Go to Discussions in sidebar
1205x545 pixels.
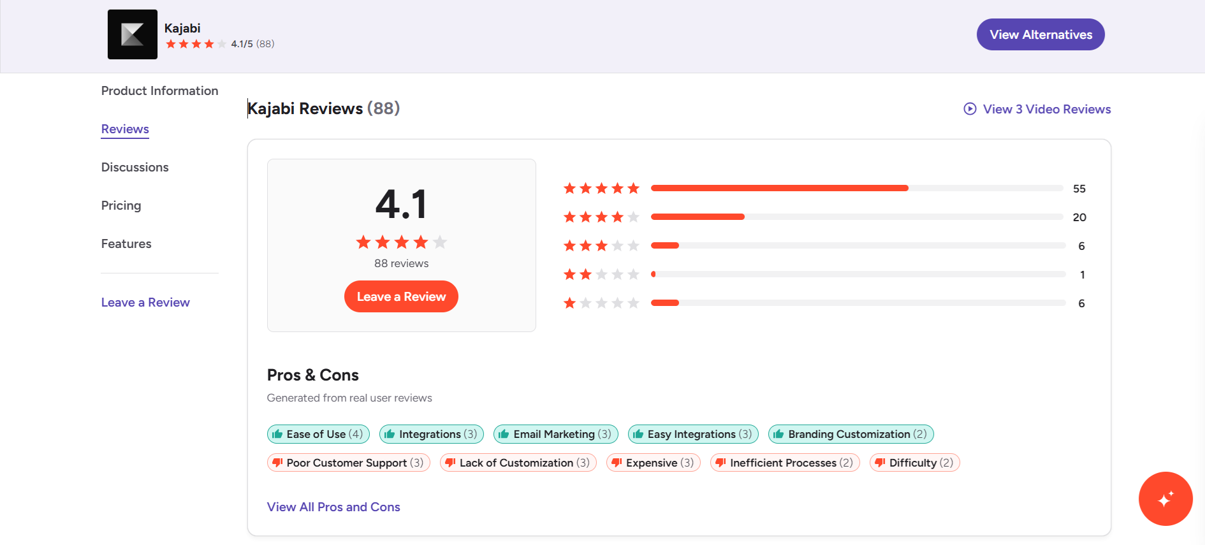[135, 167]
